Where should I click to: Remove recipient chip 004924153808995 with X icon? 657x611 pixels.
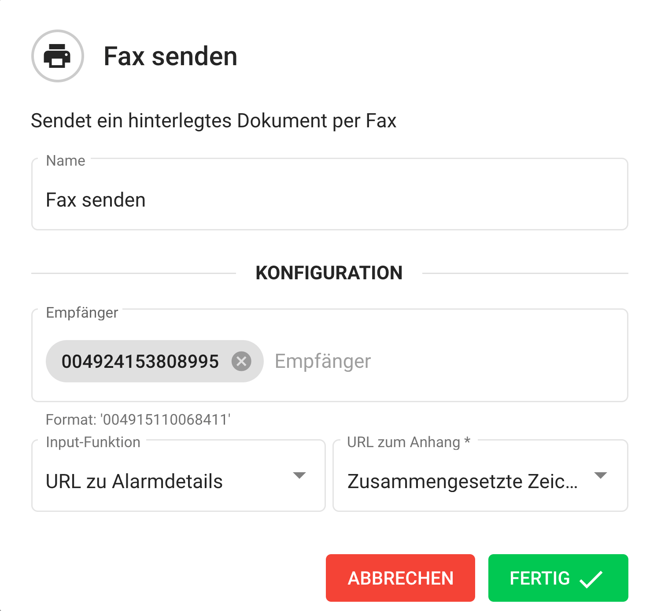[x=241, y=361]
